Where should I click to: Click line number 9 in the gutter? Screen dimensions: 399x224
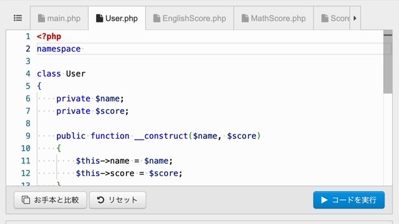pyautogui.click(x=28, y=136)
